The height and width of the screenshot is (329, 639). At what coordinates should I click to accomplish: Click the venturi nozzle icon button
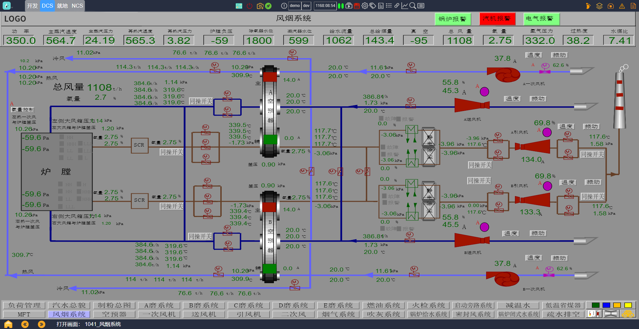pyautogui.click(x=611, y=314)
